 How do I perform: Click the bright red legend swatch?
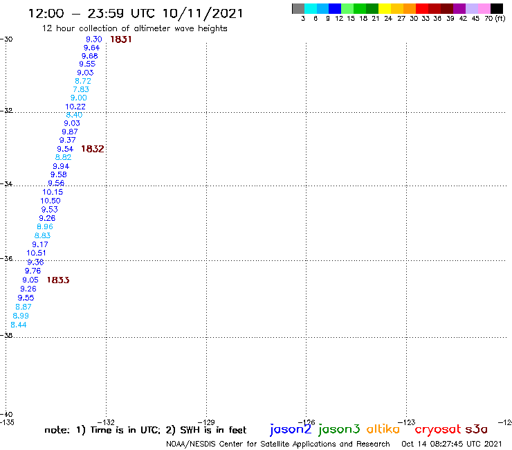pyautogui.click(x=422, y=8)
